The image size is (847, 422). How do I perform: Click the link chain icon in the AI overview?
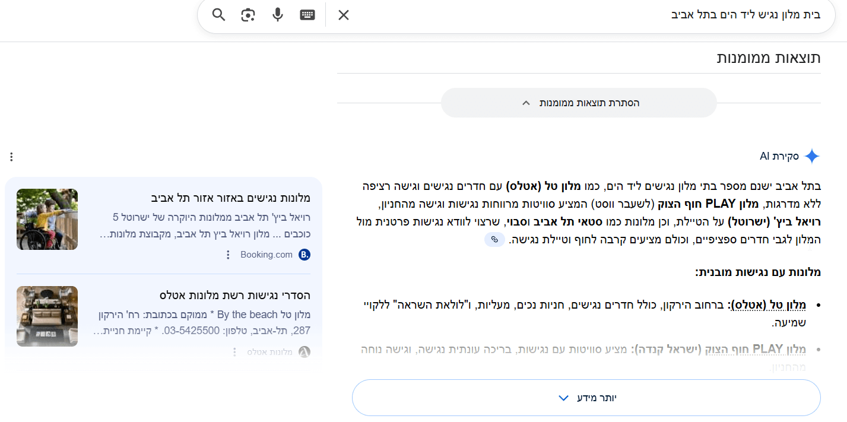[494, 239]
